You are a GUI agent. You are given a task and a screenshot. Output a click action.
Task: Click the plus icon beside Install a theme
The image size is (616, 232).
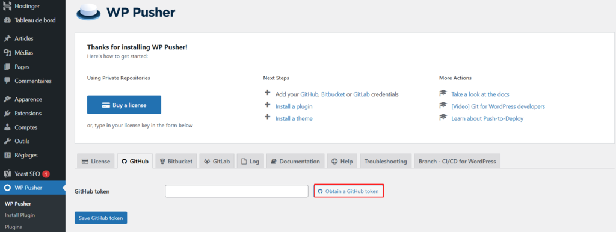point(268,117)
